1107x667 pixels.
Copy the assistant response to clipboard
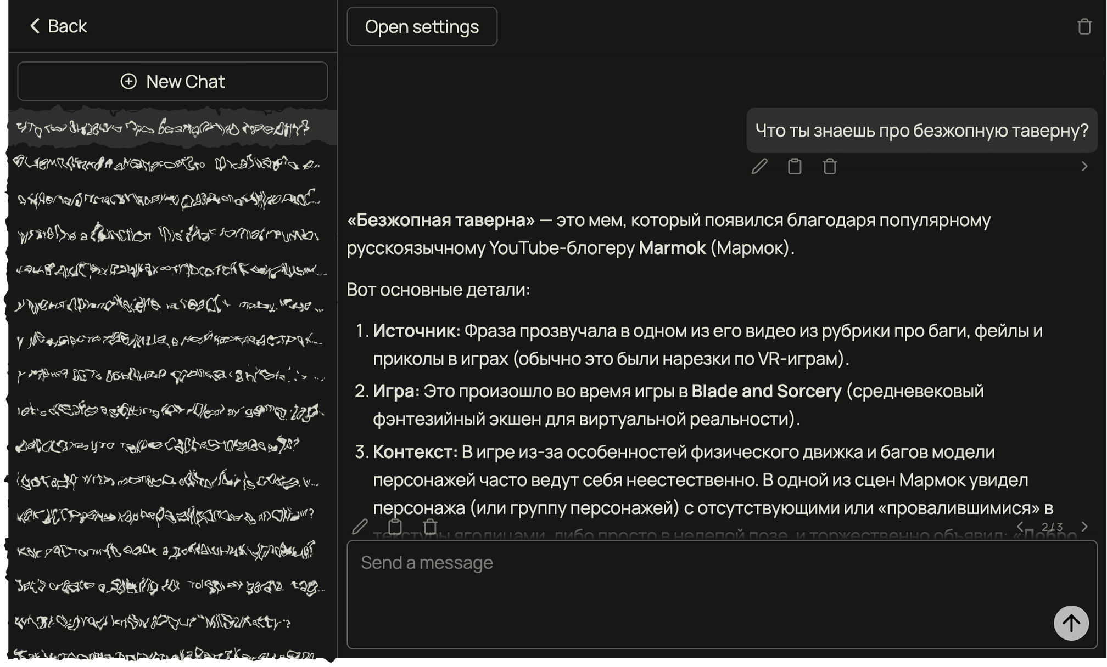(x=395, y=527)
